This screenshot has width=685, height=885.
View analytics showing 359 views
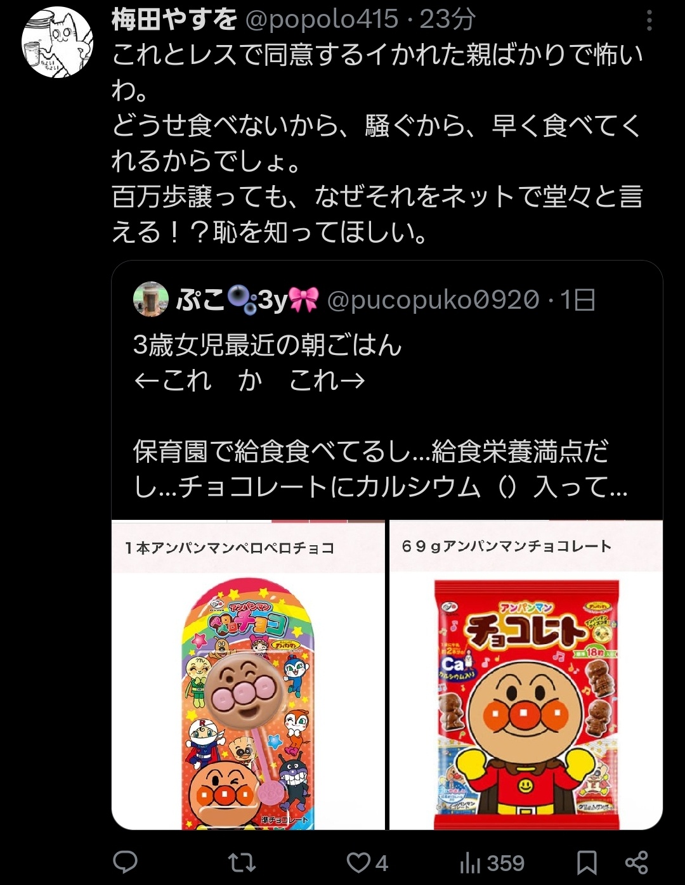point(492,863)
